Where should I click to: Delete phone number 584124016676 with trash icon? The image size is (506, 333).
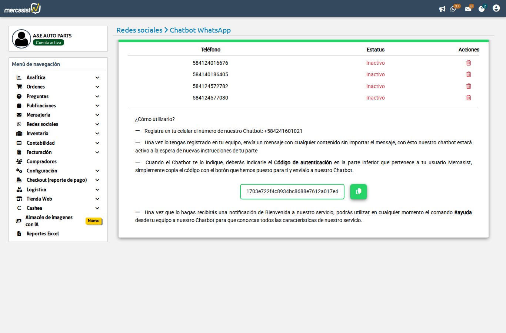[469, 63]
